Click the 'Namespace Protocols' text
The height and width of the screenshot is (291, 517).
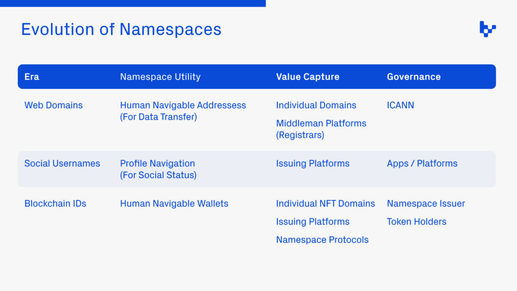(x=322, y=240)
